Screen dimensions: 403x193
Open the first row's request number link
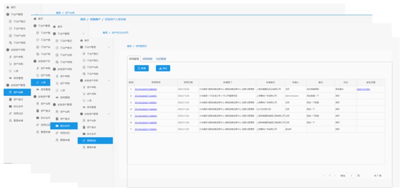(x=146, y=89)
